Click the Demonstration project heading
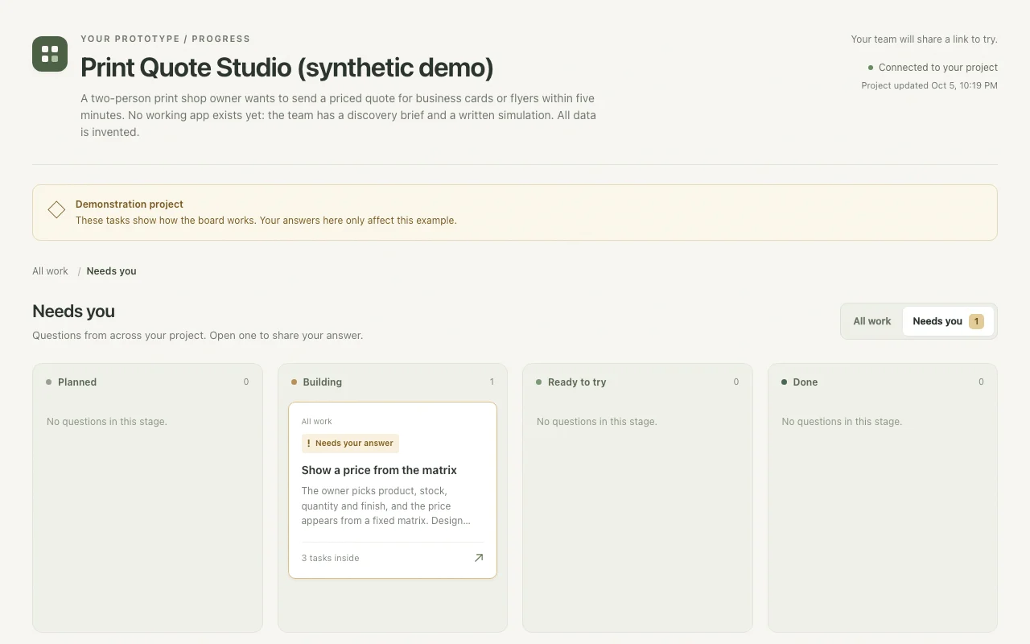 coord(130,204)
